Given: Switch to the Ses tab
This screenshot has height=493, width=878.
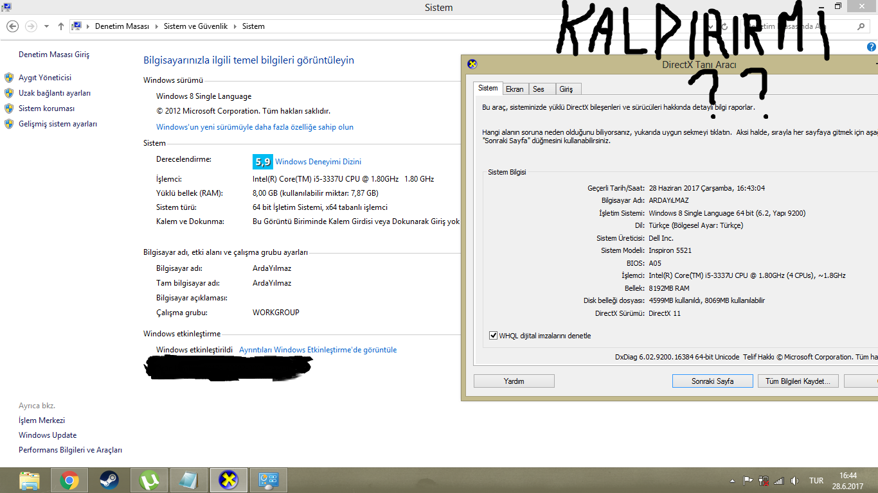Looking at the screenshot, I should 538,89.
